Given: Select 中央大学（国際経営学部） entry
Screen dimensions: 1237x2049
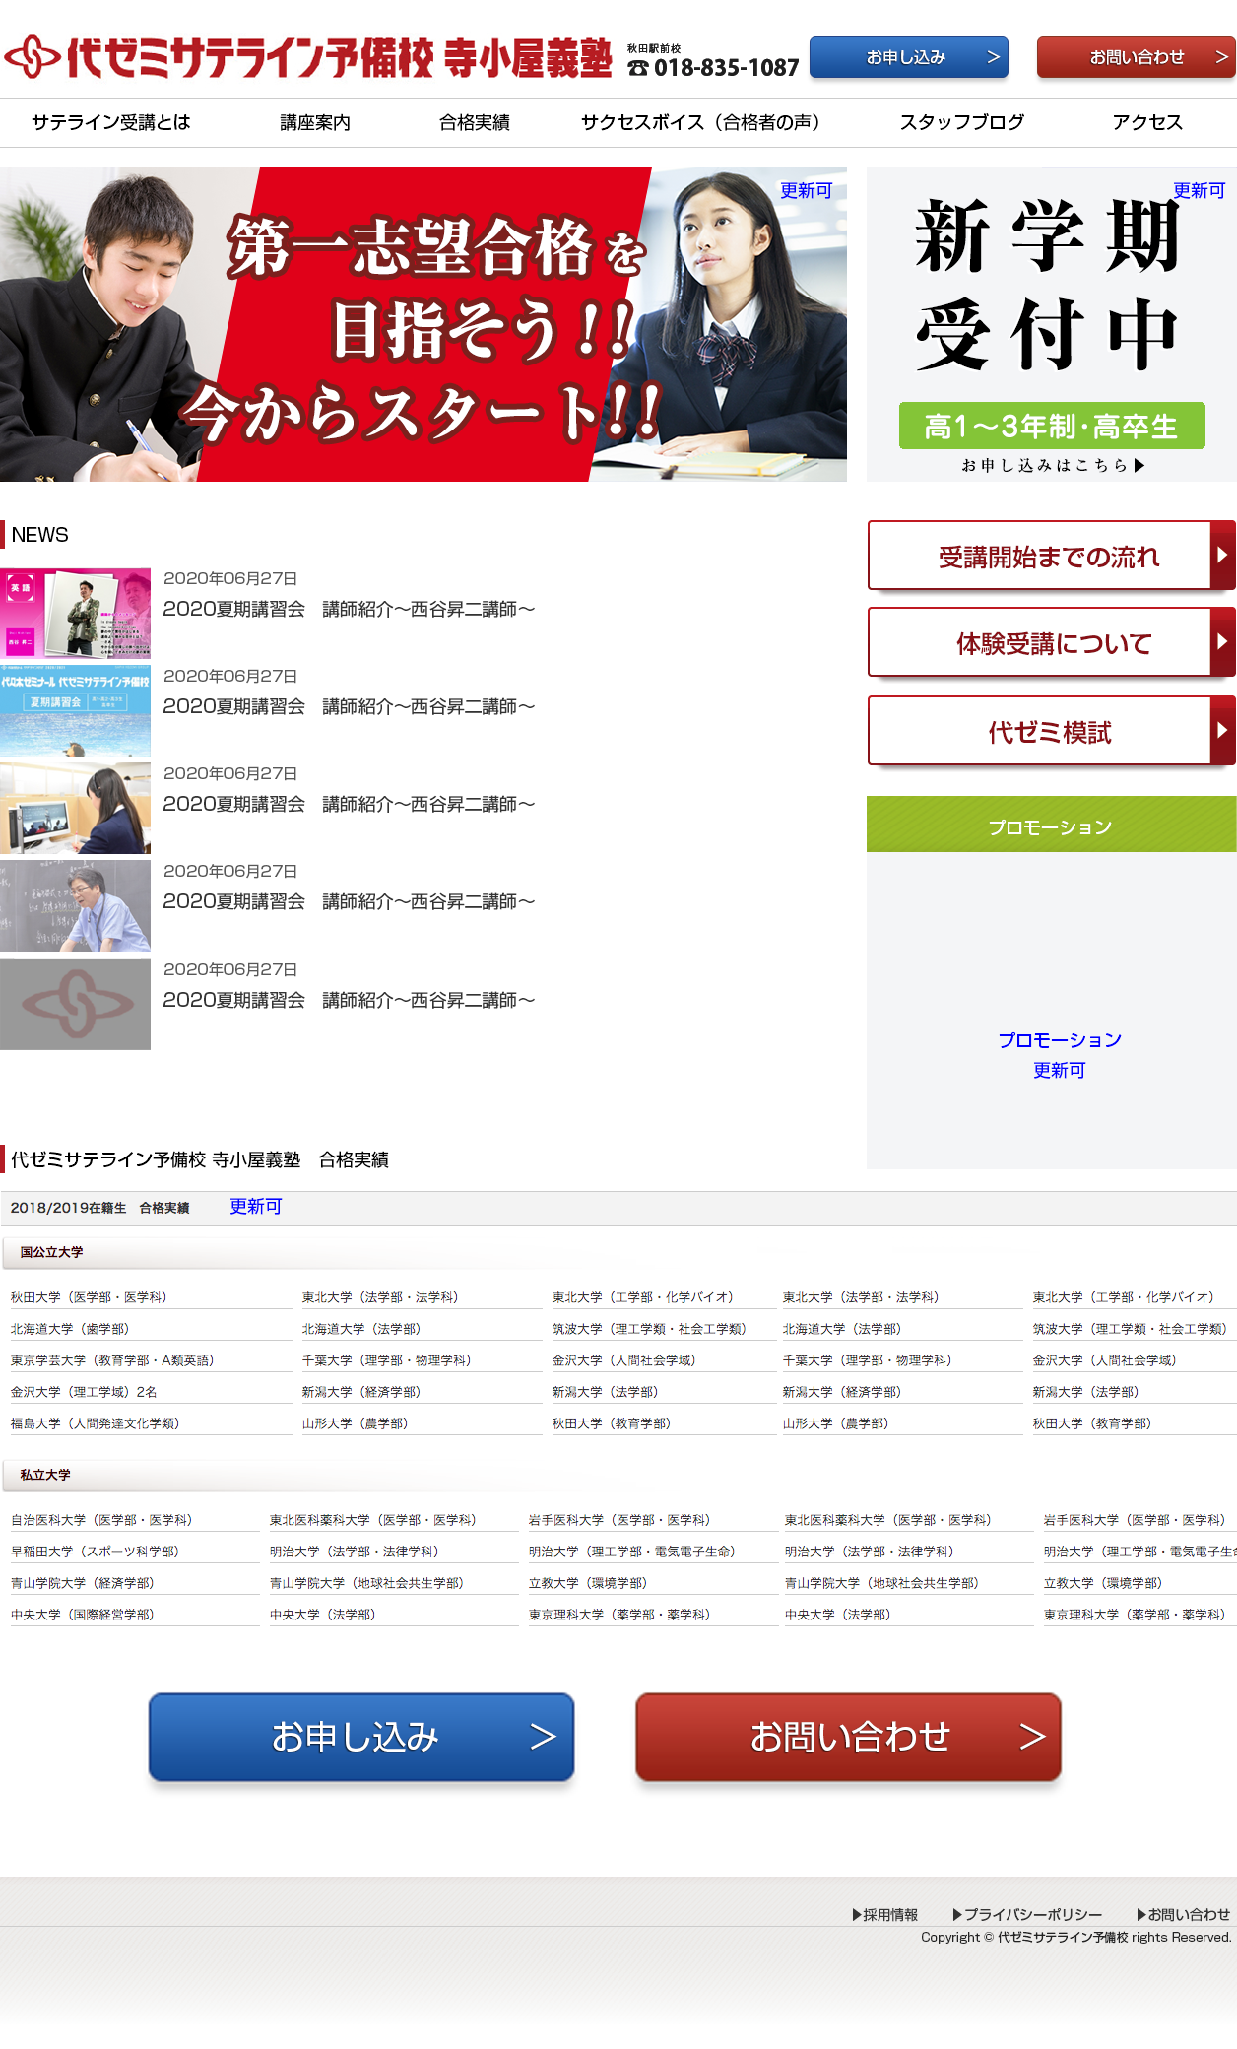Looking at the screenshot, I should click(83, 1615).
